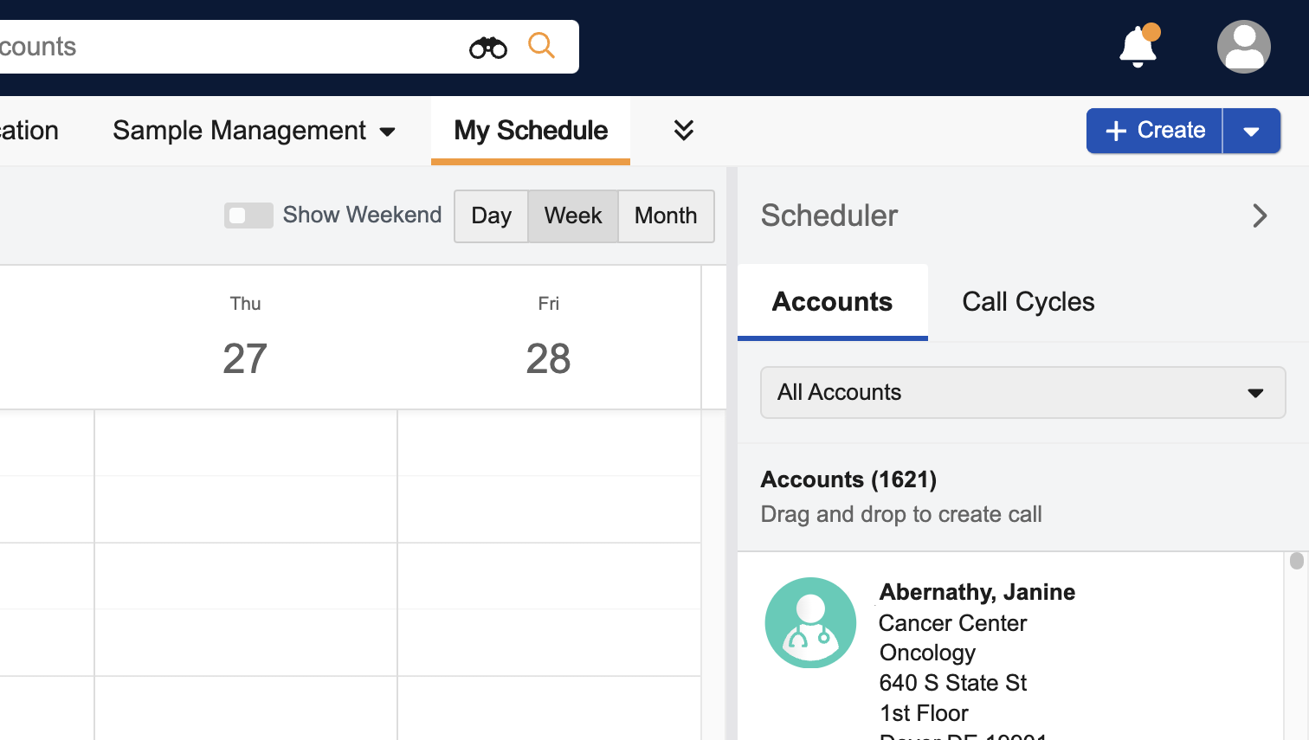
Task: Click the accounts list scrollbar
Action: click(x=1296, y=561)
